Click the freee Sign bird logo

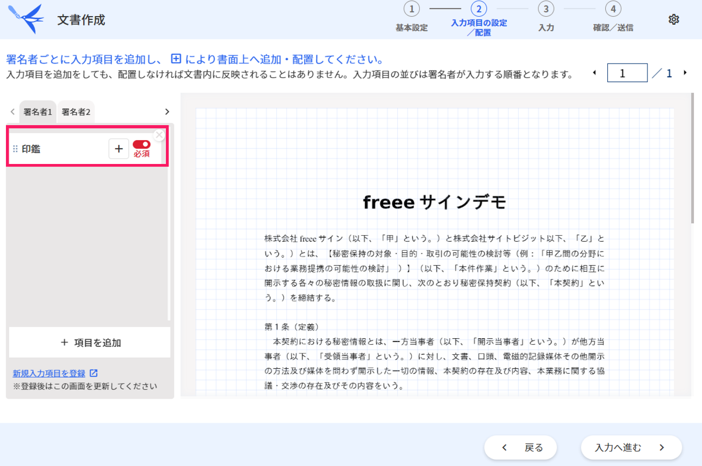[x=26, y=18]
